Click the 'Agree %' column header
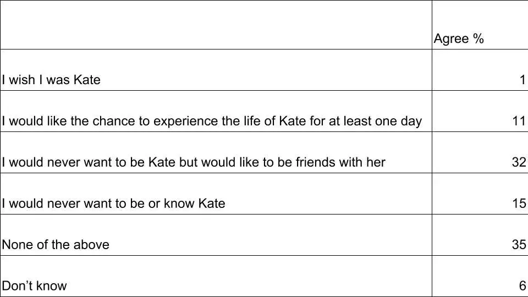The image size is (528, 297). point(459,39)
